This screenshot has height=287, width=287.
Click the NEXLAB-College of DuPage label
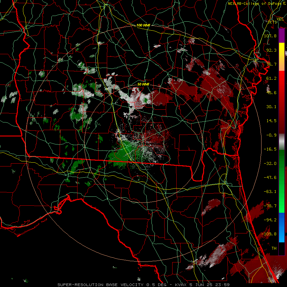[x=255, y=4]
